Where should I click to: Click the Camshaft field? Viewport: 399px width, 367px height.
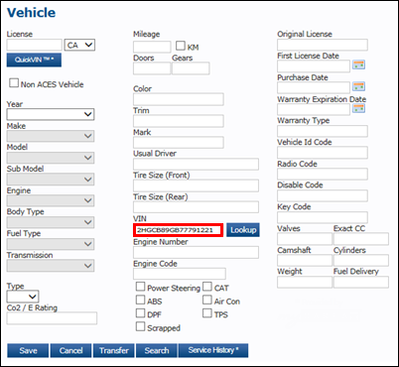(x=305, y=261)
